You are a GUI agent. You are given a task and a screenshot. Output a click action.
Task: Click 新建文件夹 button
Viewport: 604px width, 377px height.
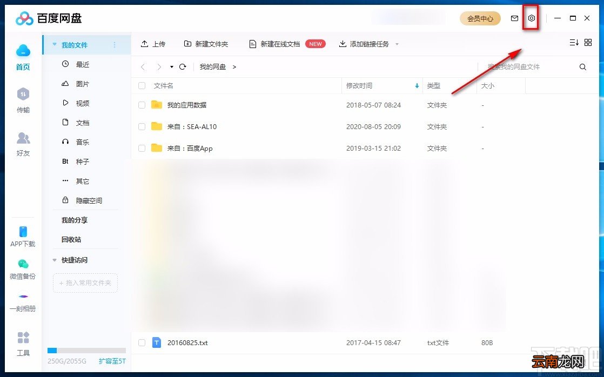[x=206, y=44]
